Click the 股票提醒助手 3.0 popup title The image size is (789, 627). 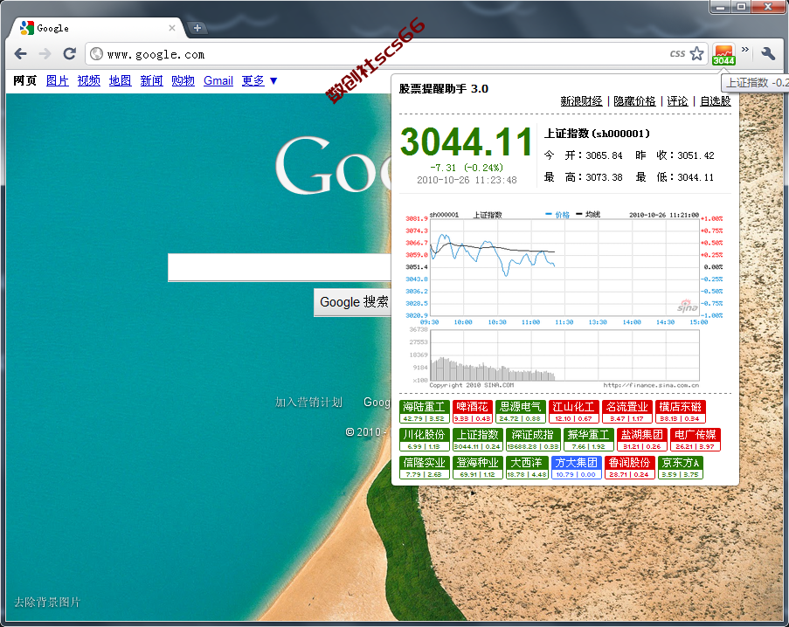point(444,89)
